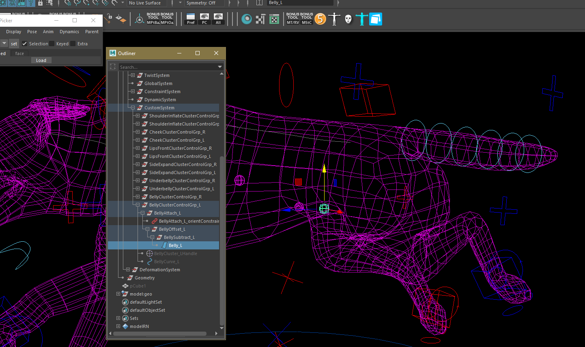Click the Outliner search filter icon
Image resolution: width=585 pixels, height=347 pixels.
[x=113, y=66]
